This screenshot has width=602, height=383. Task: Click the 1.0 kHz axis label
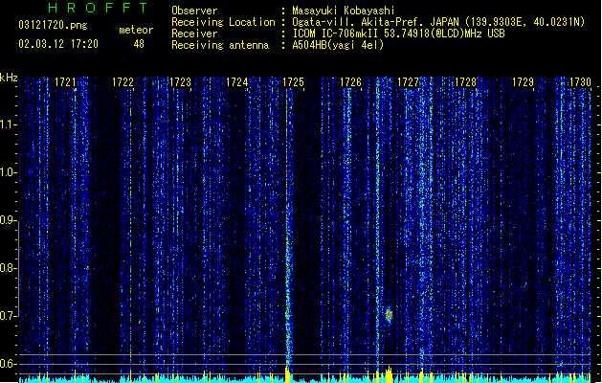9,172
